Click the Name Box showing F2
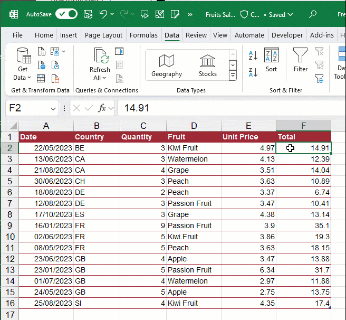This screenshot has height=320, width=346. (x=28, y=108)
